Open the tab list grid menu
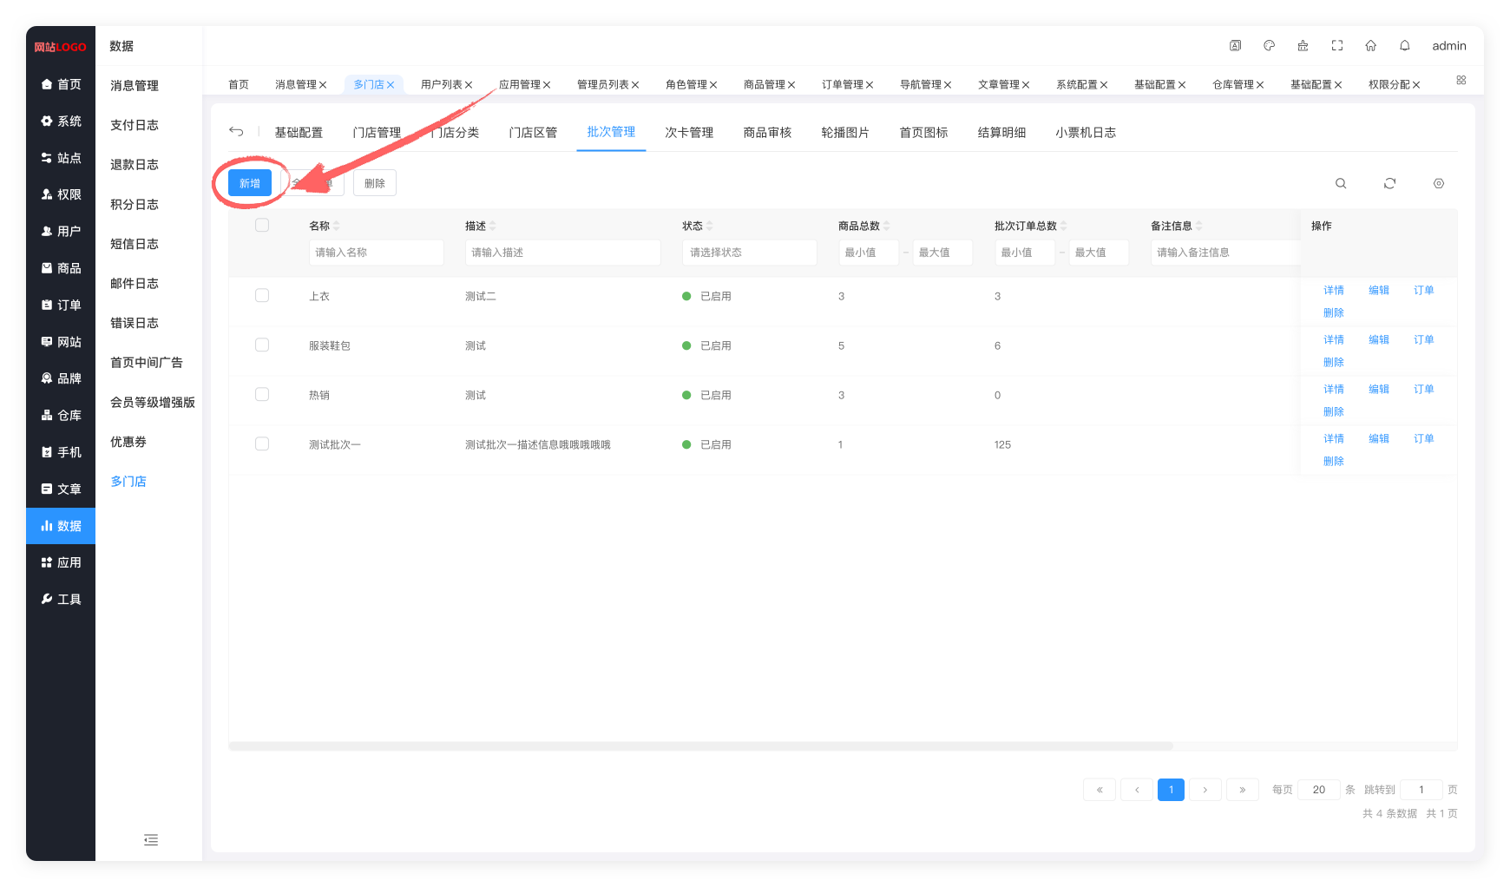The height and width of the screenshot is (887, 1510). coord(1461,80)
